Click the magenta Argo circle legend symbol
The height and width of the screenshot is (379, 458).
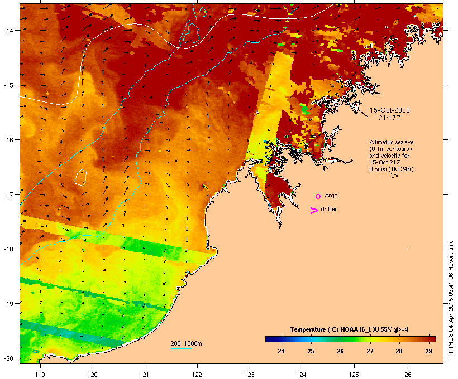[x=318, y=196]
